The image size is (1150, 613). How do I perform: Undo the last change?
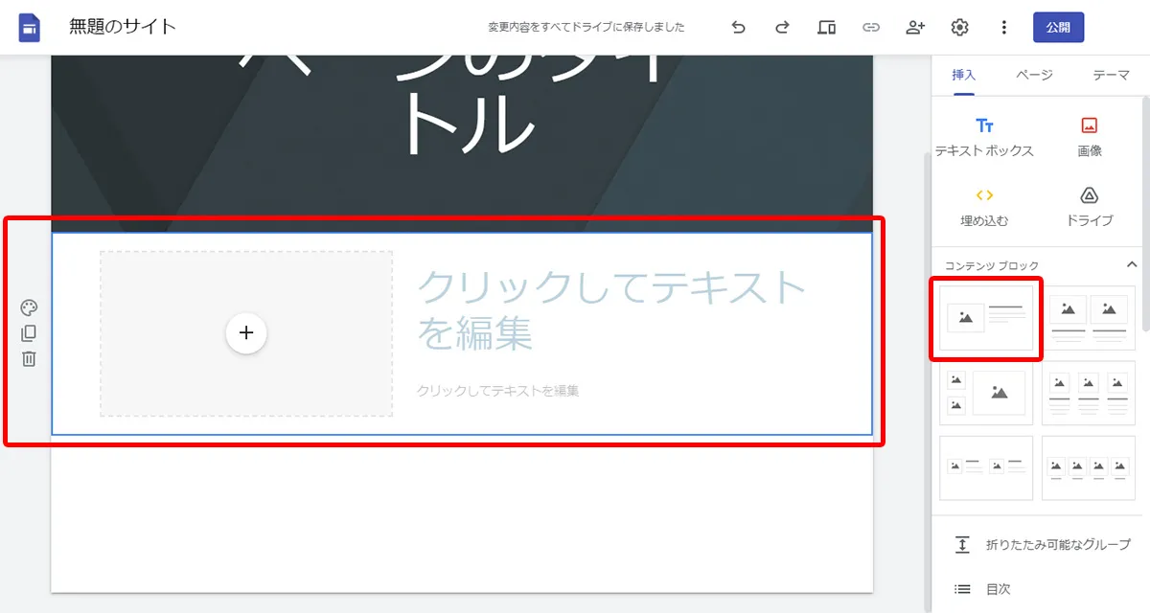pyautogui.click(x=738, y=28)
